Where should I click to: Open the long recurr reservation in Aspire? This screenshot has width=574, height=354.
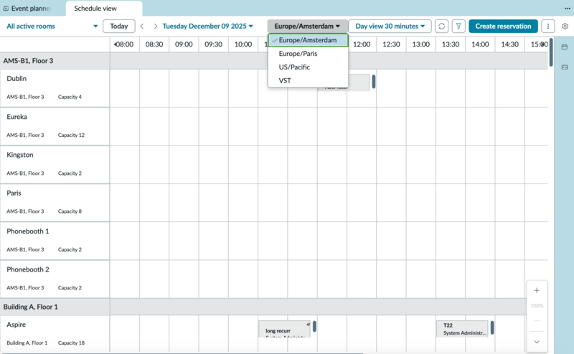284,330
